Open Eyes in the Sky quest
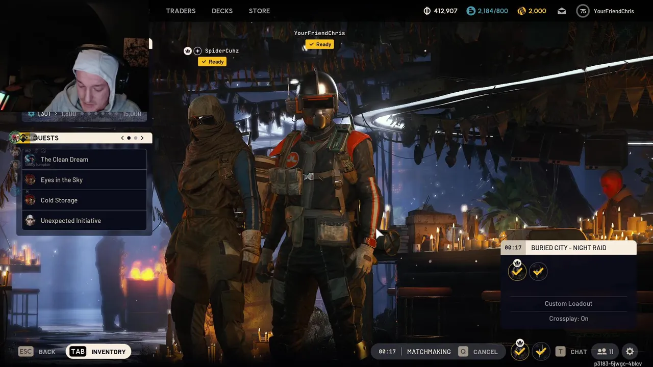653x367 pixels. click(85, 180)
